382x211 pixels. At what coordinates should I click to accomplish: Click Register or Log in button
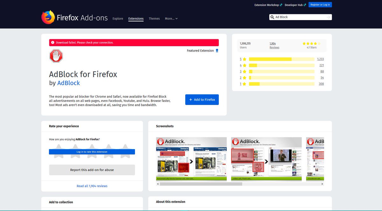coord(320,4)
